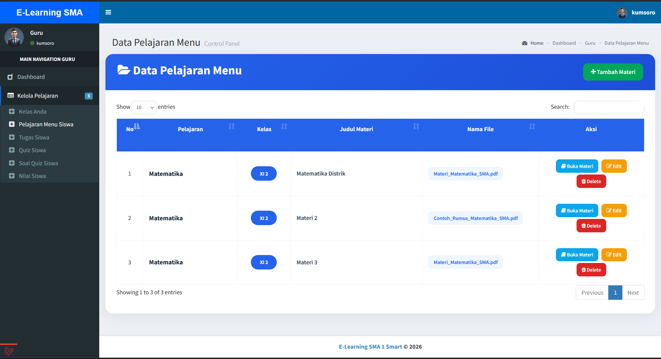Open Nilai Siswa submenu item
Image resolution: width=661 pixels, height=359 pixels.
(x=32, y=176)
